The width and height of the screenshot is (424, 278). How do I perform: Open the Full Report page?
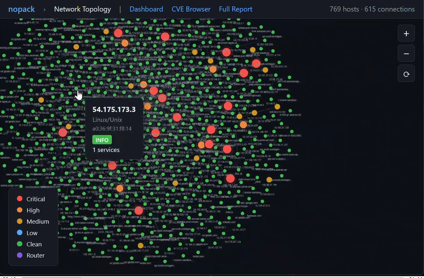[x=236, y=9]
